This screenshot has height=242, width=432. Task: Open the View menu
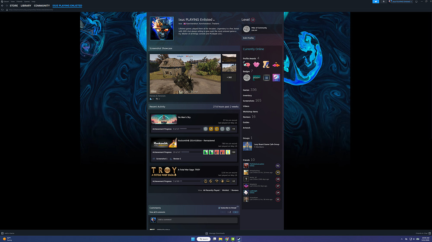click(x=13, y=2)
